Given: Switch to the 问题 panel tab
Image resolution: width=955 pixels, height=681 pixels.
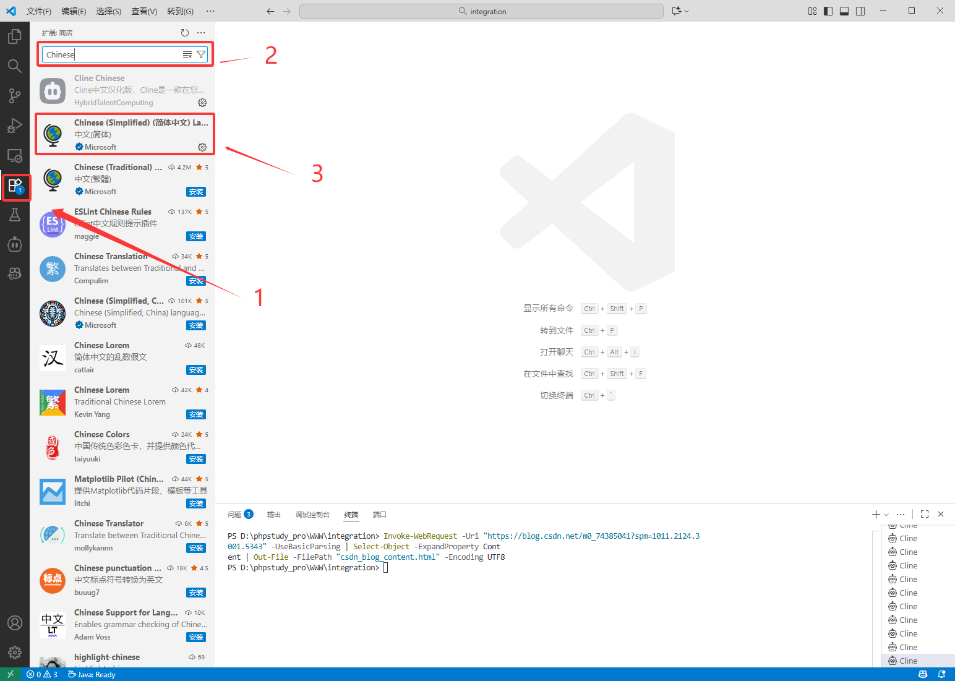Looking at the screenshot, I should (x=240, y=514).
